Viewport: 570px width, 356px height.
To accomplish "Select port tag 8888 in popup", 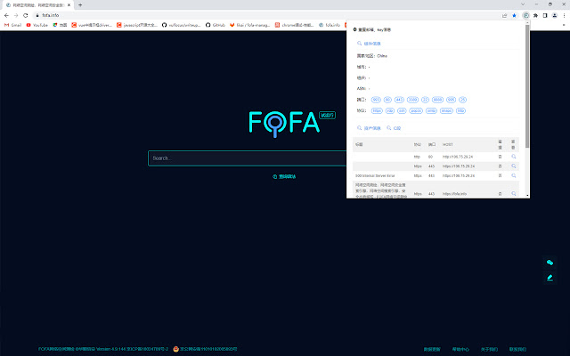I will (437, 100).
